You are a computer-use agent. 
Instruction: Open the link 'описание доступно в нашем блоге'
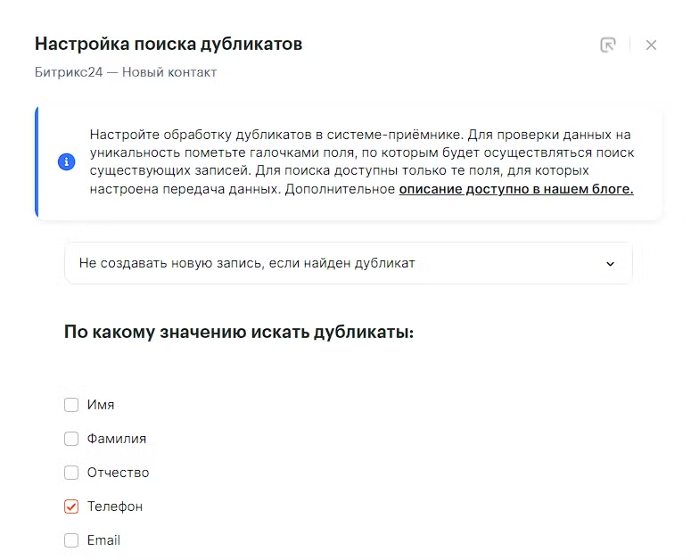tap(515, 189)
